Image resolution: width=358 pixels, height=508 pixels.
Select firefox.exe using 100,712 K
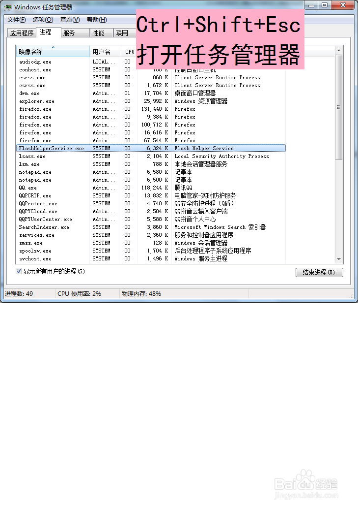151,125
